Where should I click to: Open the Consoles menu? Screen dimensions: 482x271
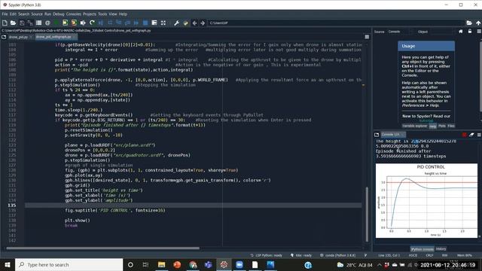click(x=74, y=14)
